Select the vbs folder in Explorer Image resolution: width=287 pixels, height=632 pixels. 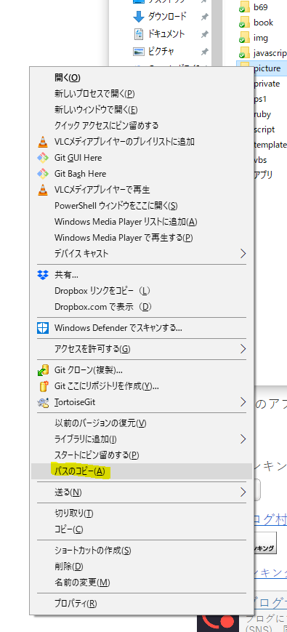[x=260, y=160]
